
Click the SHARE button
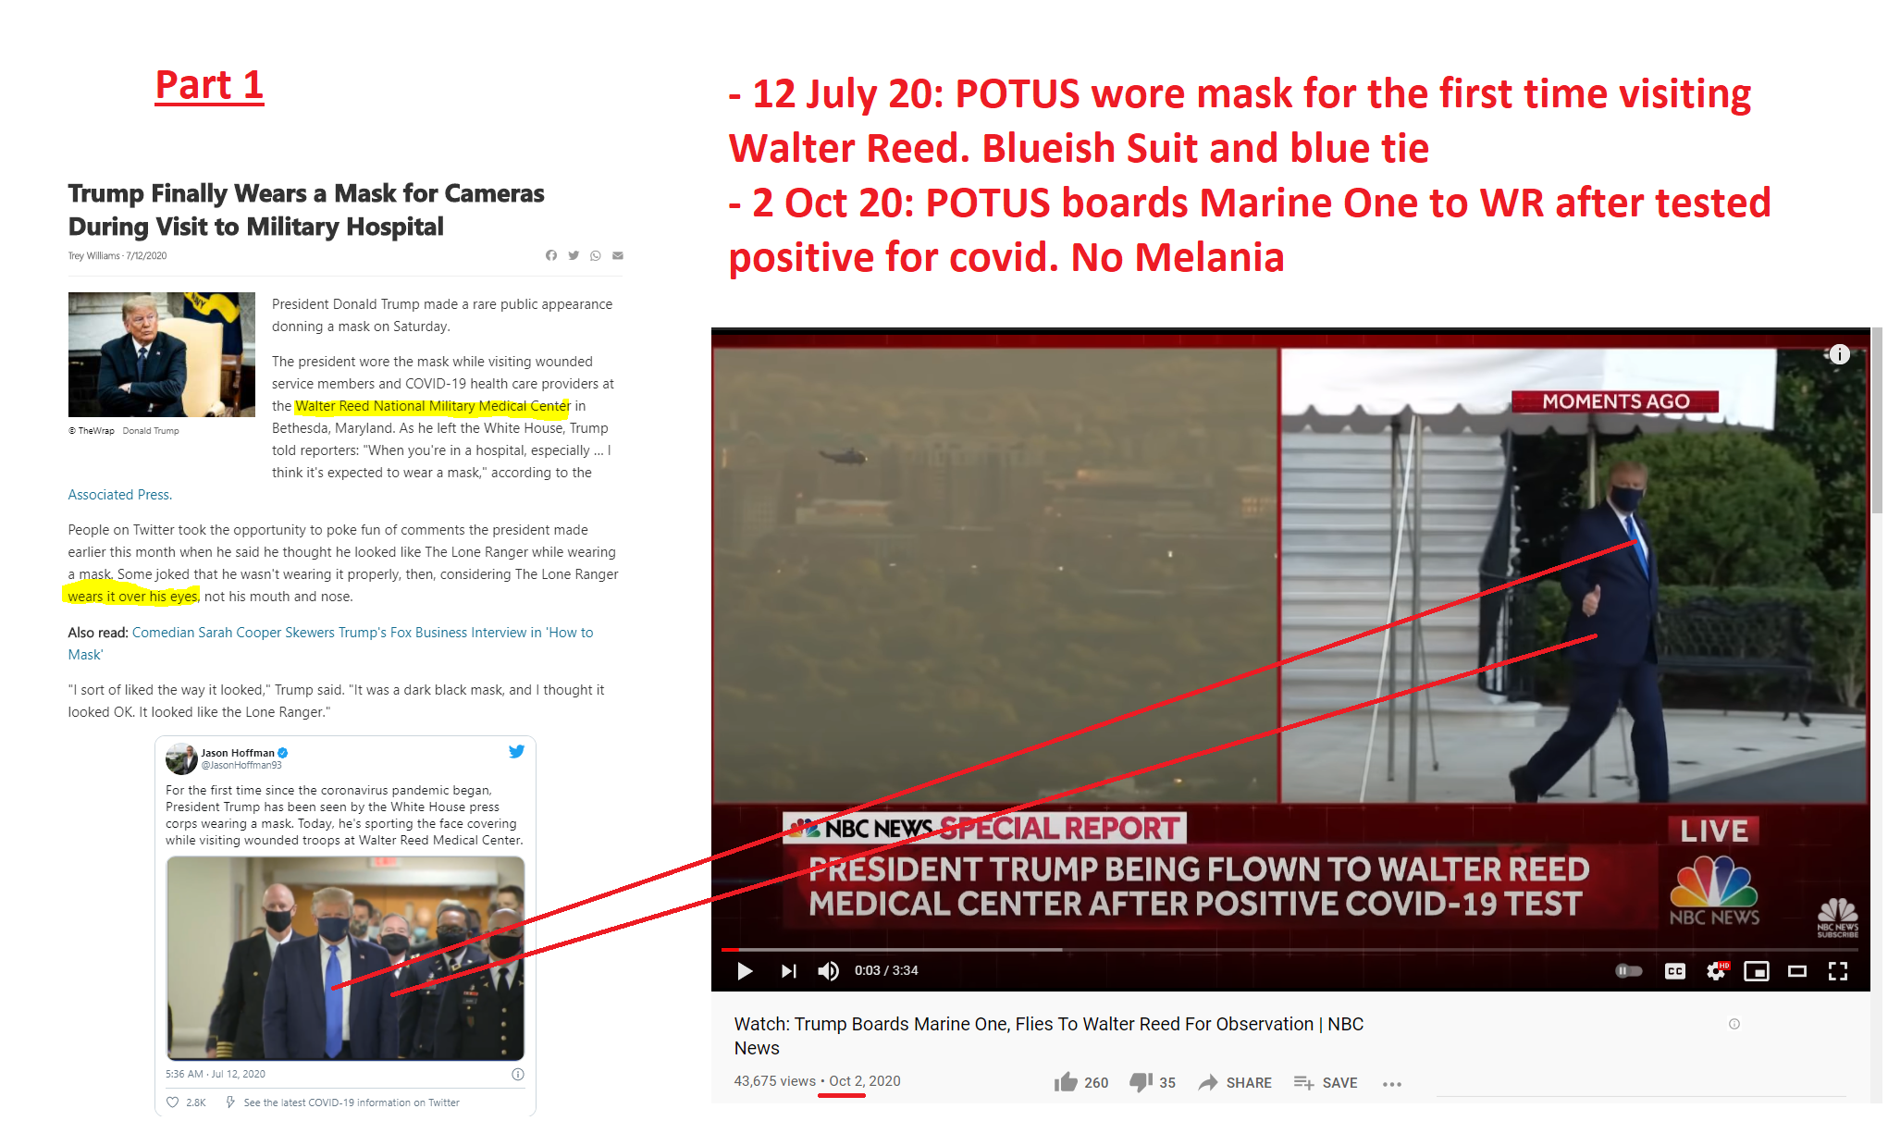coord(1235,1083)
